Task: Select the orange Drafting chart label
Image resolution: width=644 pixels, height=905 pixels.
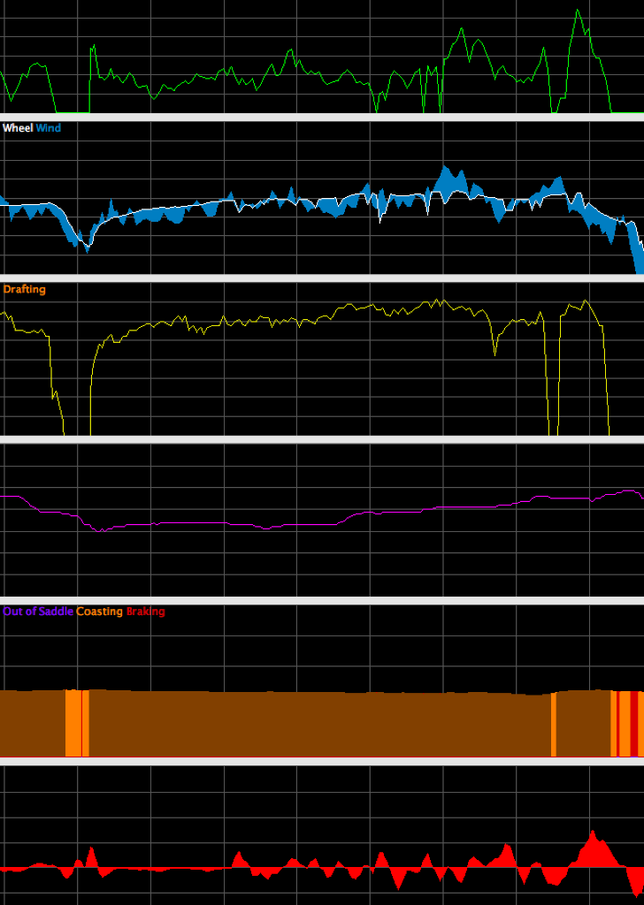Action: click(x=25, y=289)
